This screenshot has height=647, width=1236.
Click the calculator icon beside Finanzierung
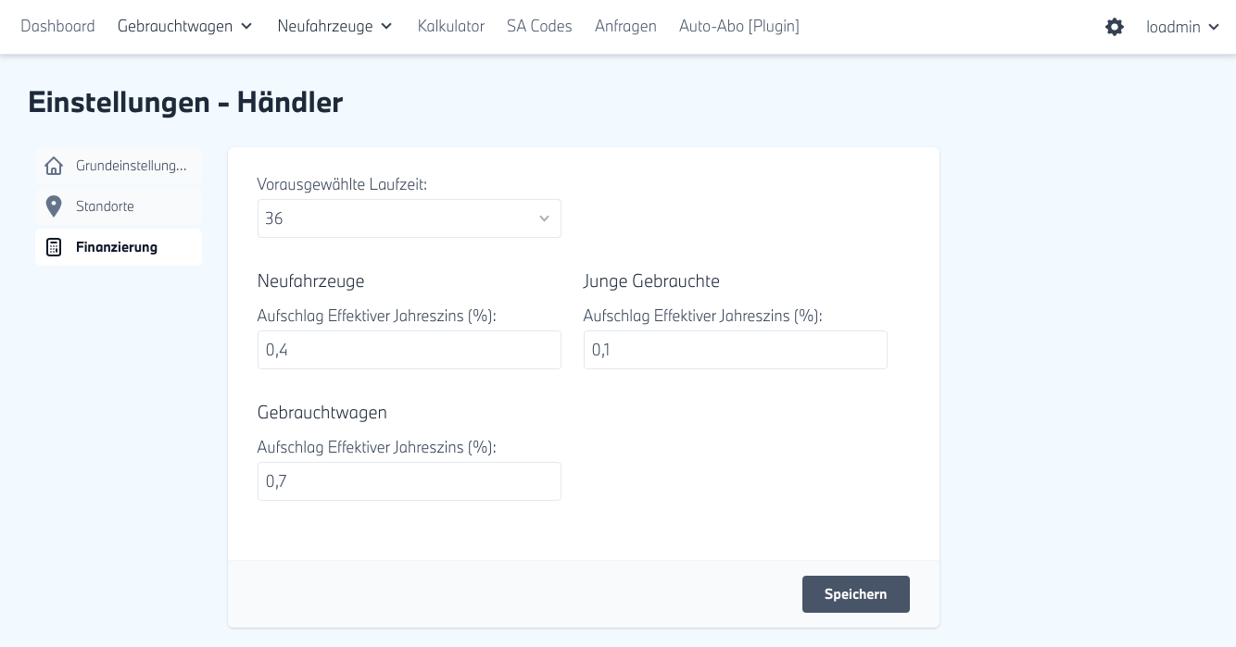(54, 247)
